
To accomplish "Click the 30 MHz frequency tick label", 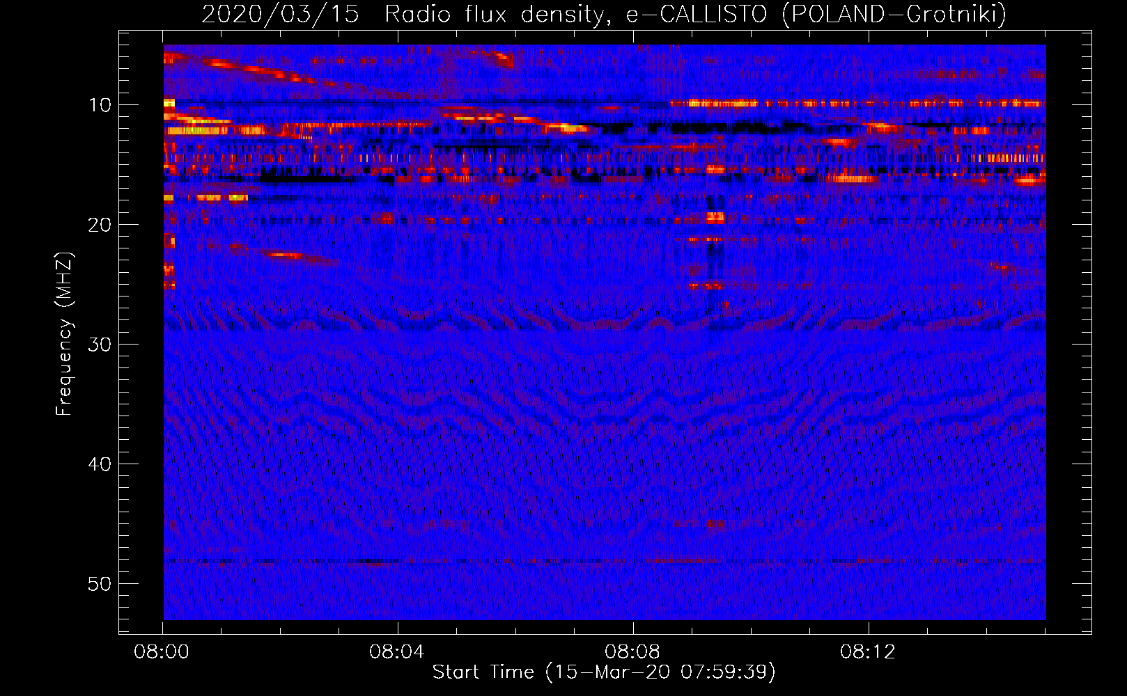I will click(x=100, y=345).
